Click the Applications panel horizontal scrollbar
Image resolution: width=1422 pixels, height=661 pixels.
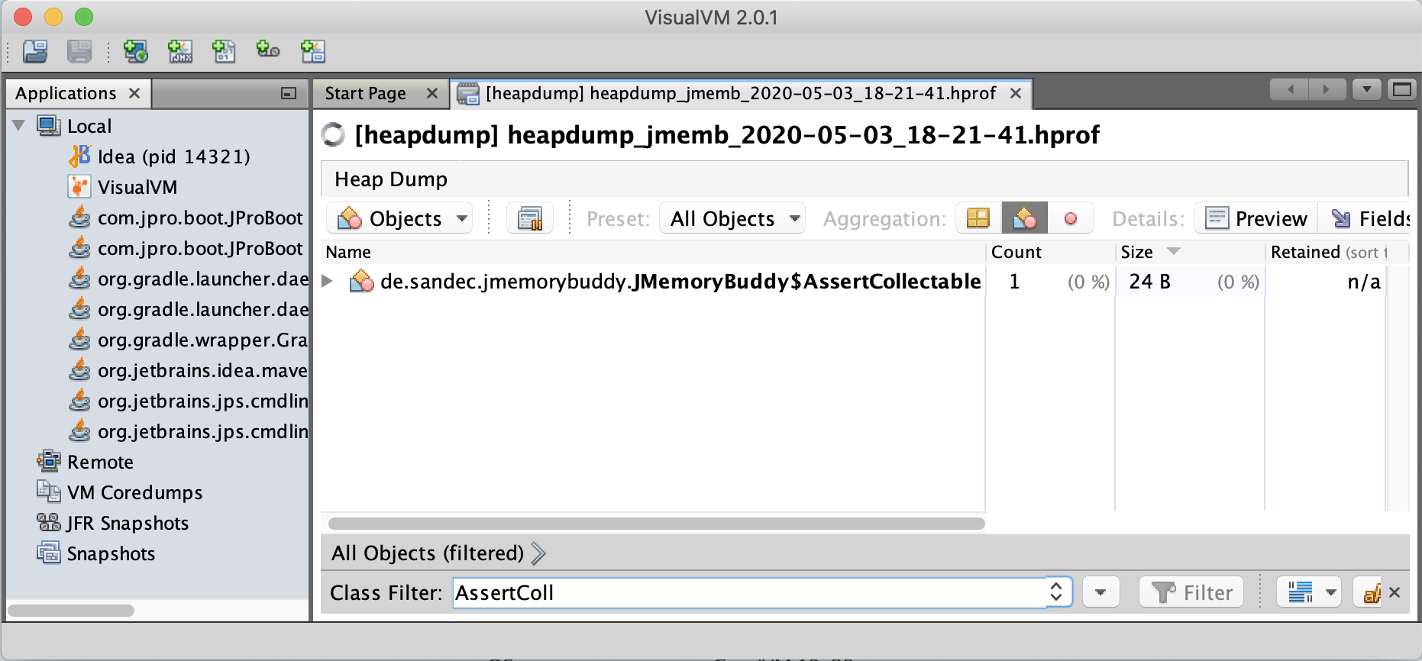[x=71, y=611]
